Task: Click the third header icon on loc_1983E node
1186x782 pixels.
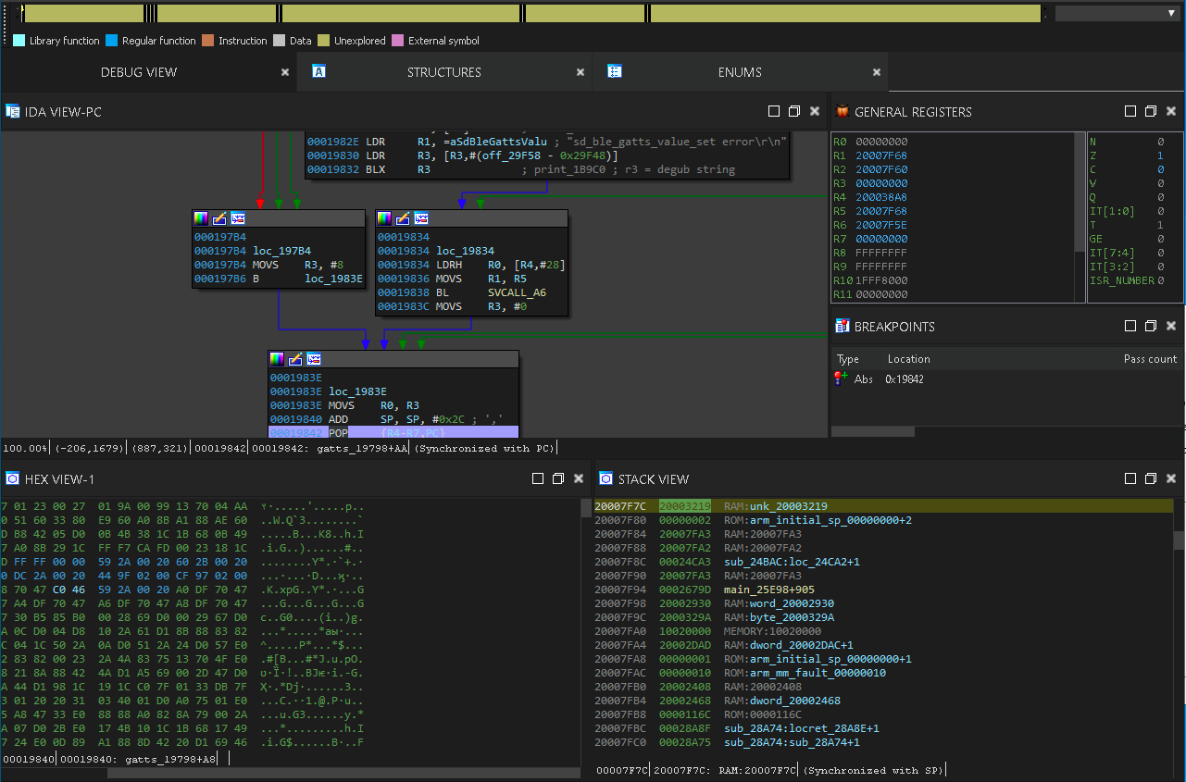Action: click(314, 359)
